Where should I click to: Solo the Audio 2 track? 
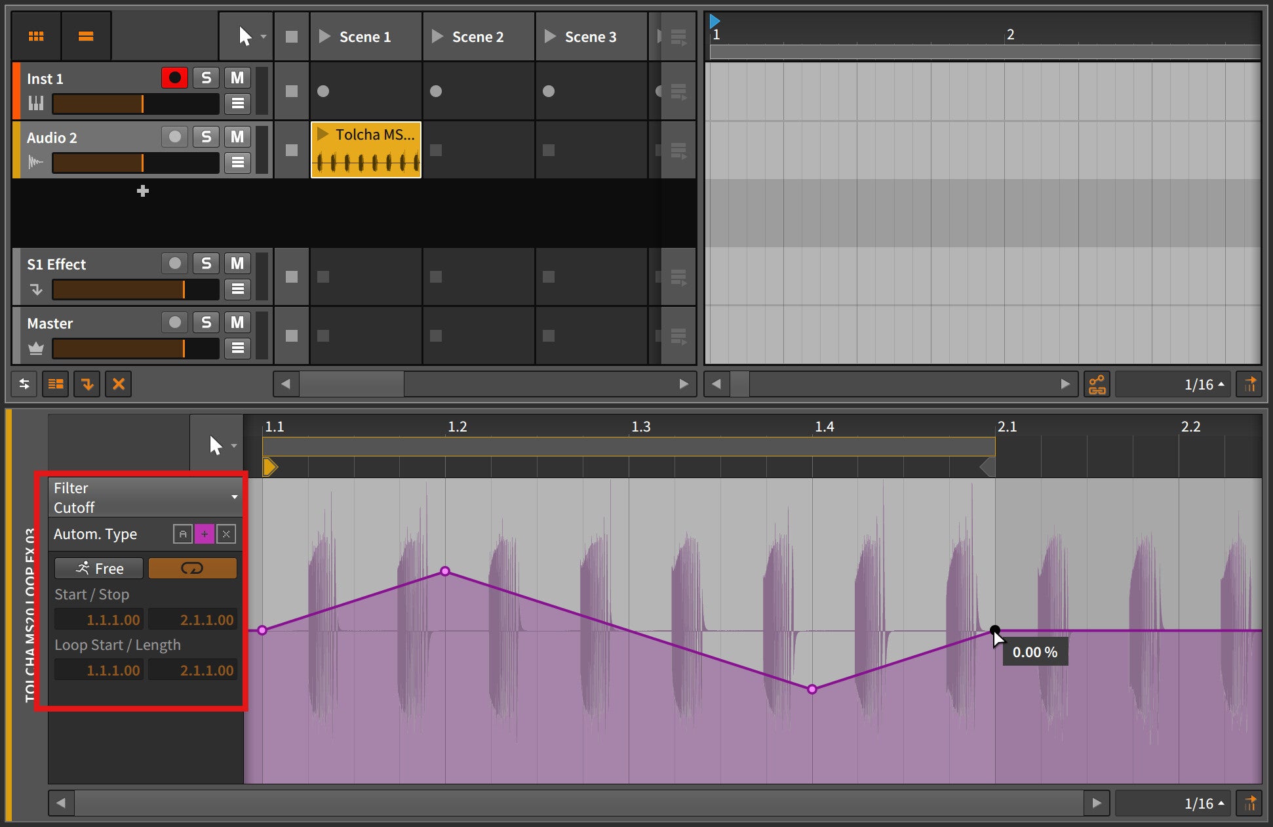pos(206,136)
